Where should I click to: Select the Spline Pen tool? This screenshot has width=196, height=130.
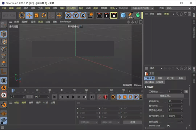(x=130, y=15)
